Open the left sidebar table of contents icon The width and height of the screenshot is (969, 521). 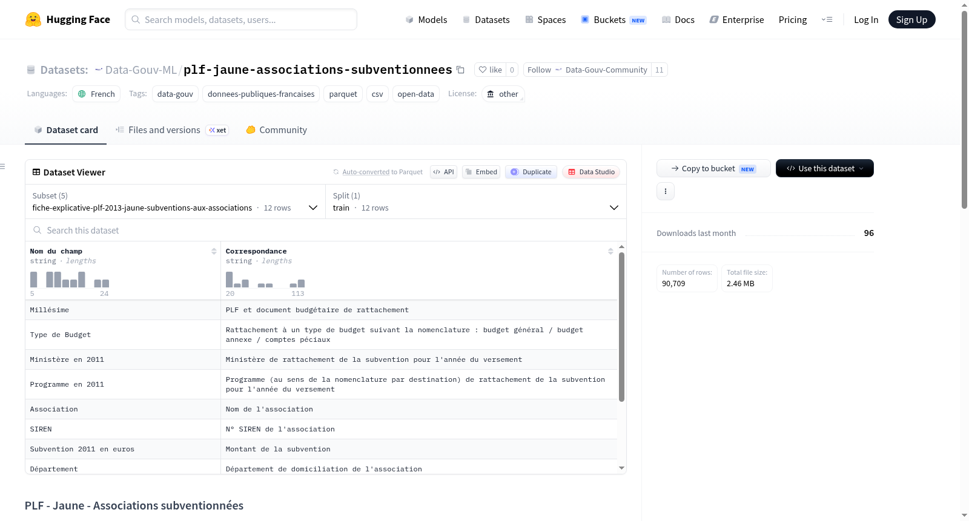[2, 166]
